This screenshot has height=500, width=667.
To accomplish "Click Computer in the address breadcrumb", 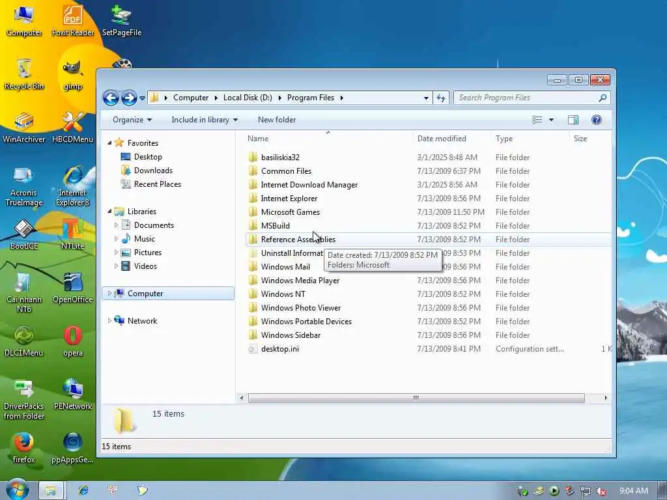I will (x=191, y=98).
